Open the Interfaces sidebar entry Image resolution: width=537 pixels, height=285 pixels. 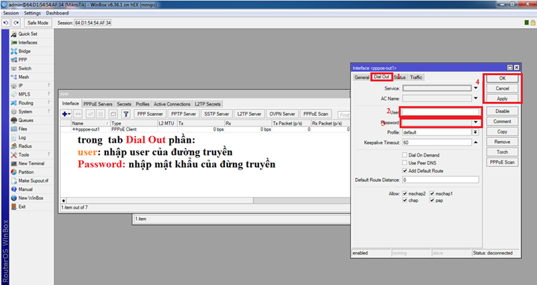click(x=27, y=42)
